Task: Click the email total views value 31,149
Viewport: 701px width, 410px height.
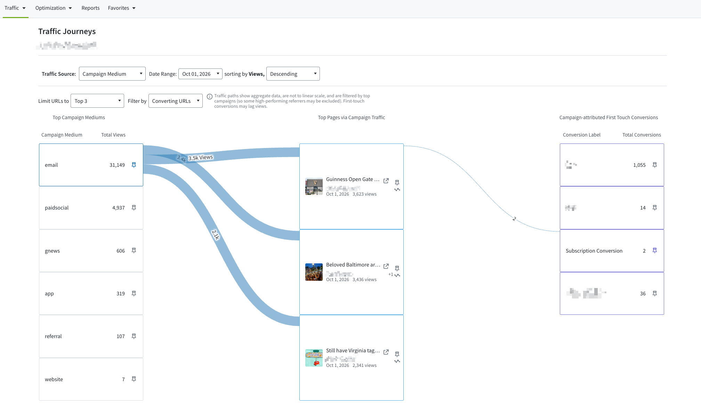Action: 117,165
